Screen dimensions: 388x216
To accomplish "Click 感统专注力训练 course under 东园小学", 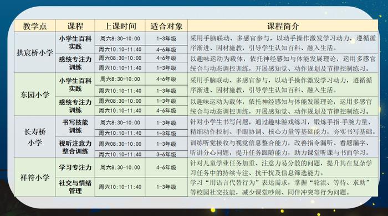I will (x=75, y=106).
